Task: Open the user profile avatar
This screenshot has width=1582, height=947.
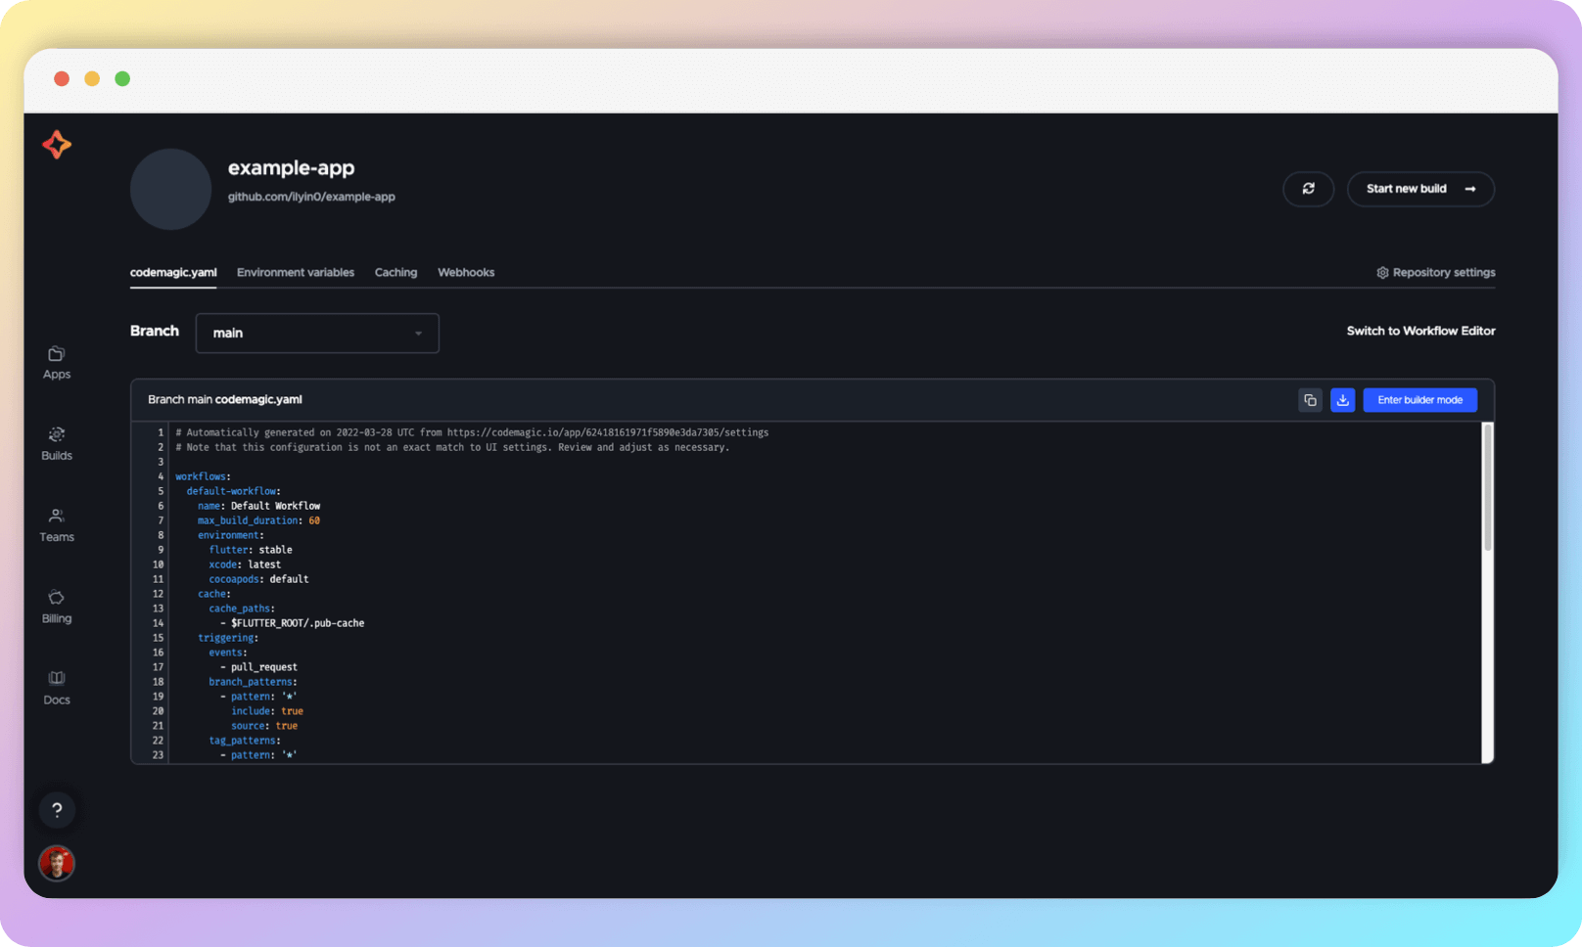Action: [57, 863]
